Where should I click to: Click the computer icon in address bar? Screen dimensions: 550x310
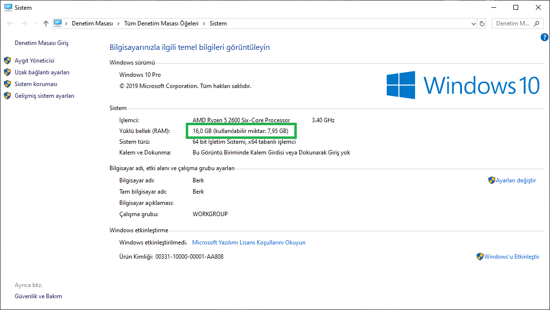[x=58, y=23]
